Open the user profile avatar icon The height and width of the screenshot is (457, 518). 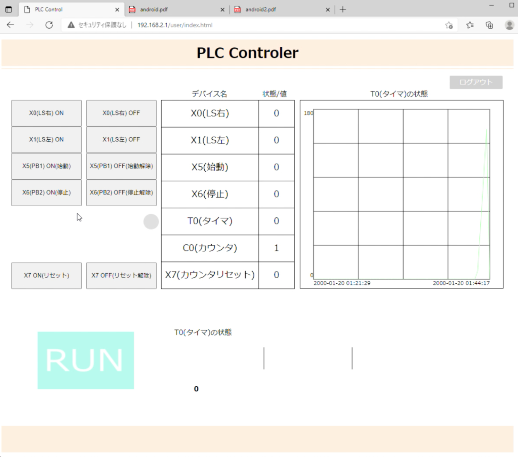click(509, 25)
